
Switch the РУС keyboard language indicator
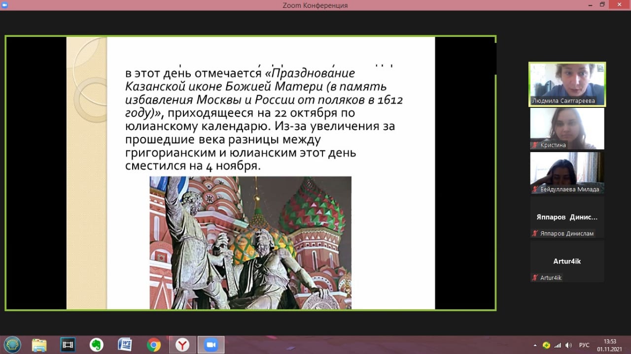584,345
